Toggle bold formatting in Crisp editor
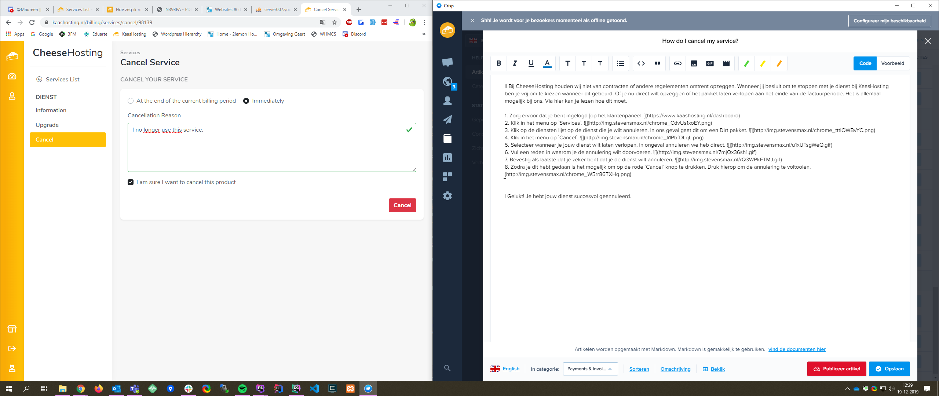Viewport: 939px width, 396px height. pos(498,63)
